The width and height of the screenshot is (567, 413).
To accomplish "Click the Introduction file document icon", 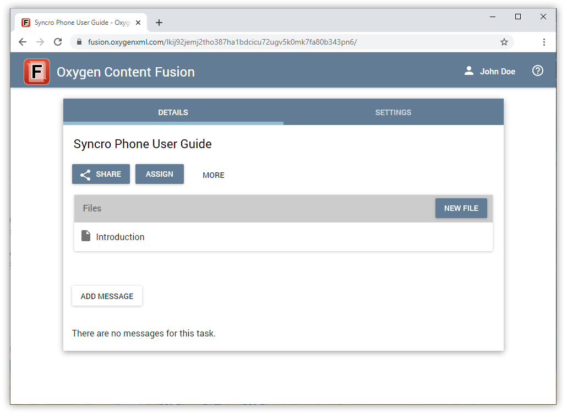I will [x=86, y=236].
